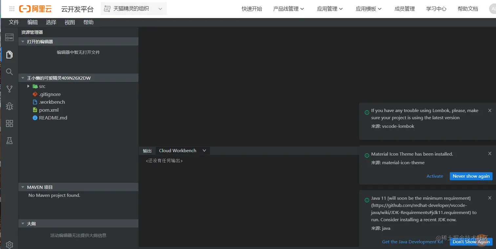The height and width of the screenshot is (249, 496).
Task: Close the Java 11 requirement notification
Action: (490, 198)
